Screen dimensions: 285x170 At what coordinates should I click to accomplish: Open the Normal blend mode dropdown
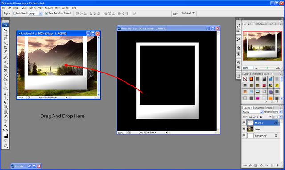252,112
